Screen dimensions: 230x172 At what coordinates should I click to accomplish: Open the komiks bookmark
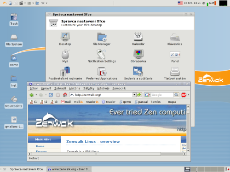[x=155, y=102]
